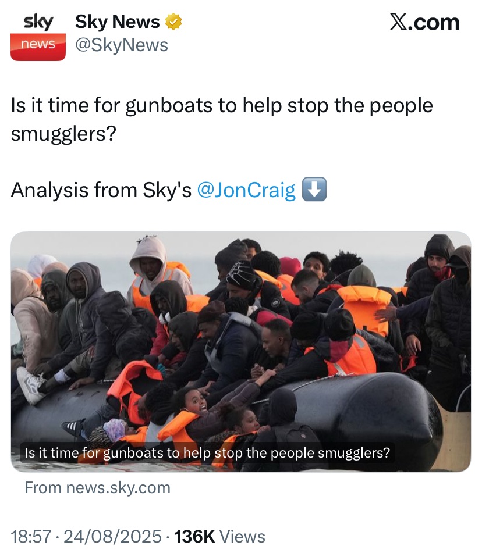Open the @SkyNews handle

coord(122,45)
